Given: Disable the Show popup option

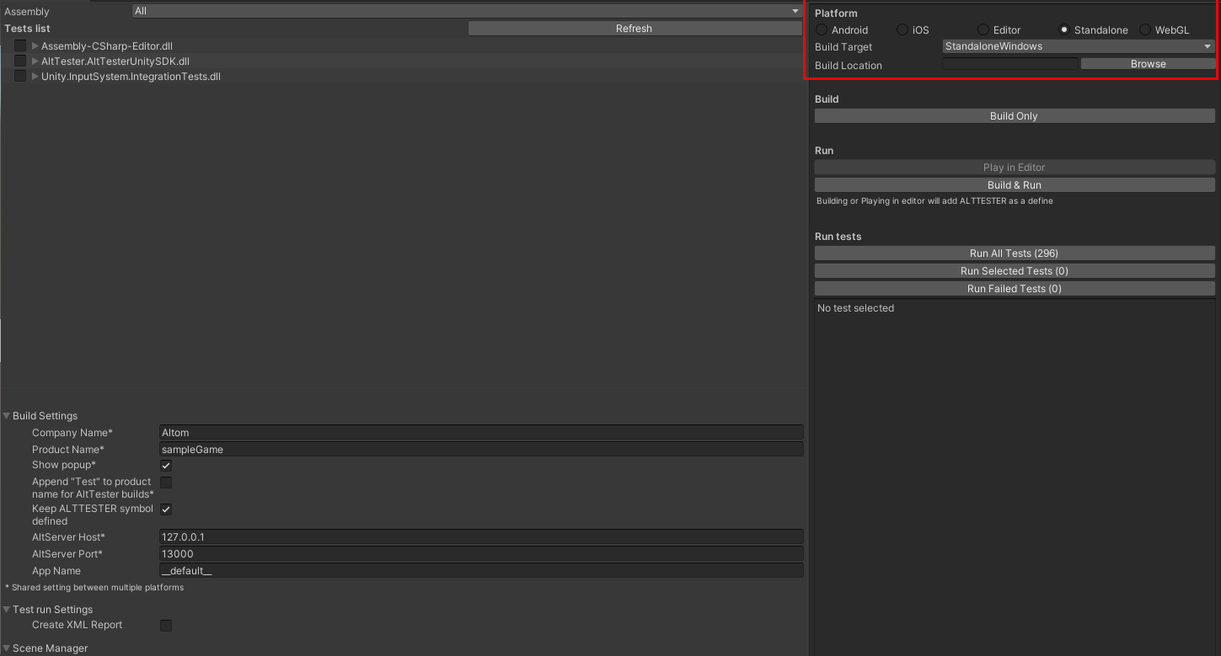Looking at the screenshot, I should 166,465.
